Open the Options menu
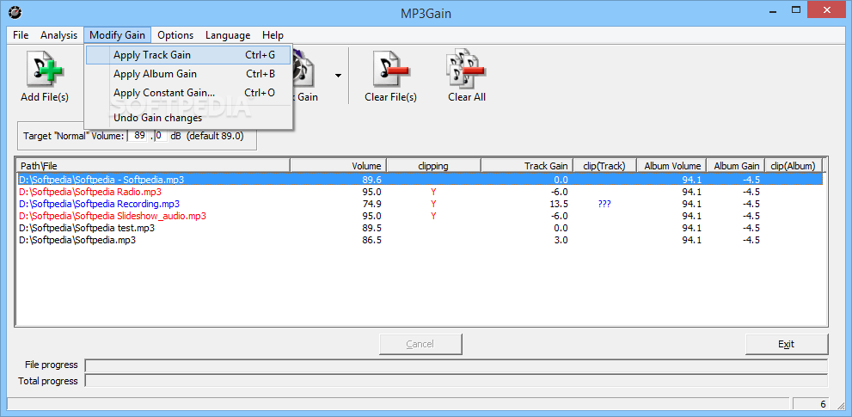Image resolution: width=852 pixels, height=417 pixels. (175, 35)
